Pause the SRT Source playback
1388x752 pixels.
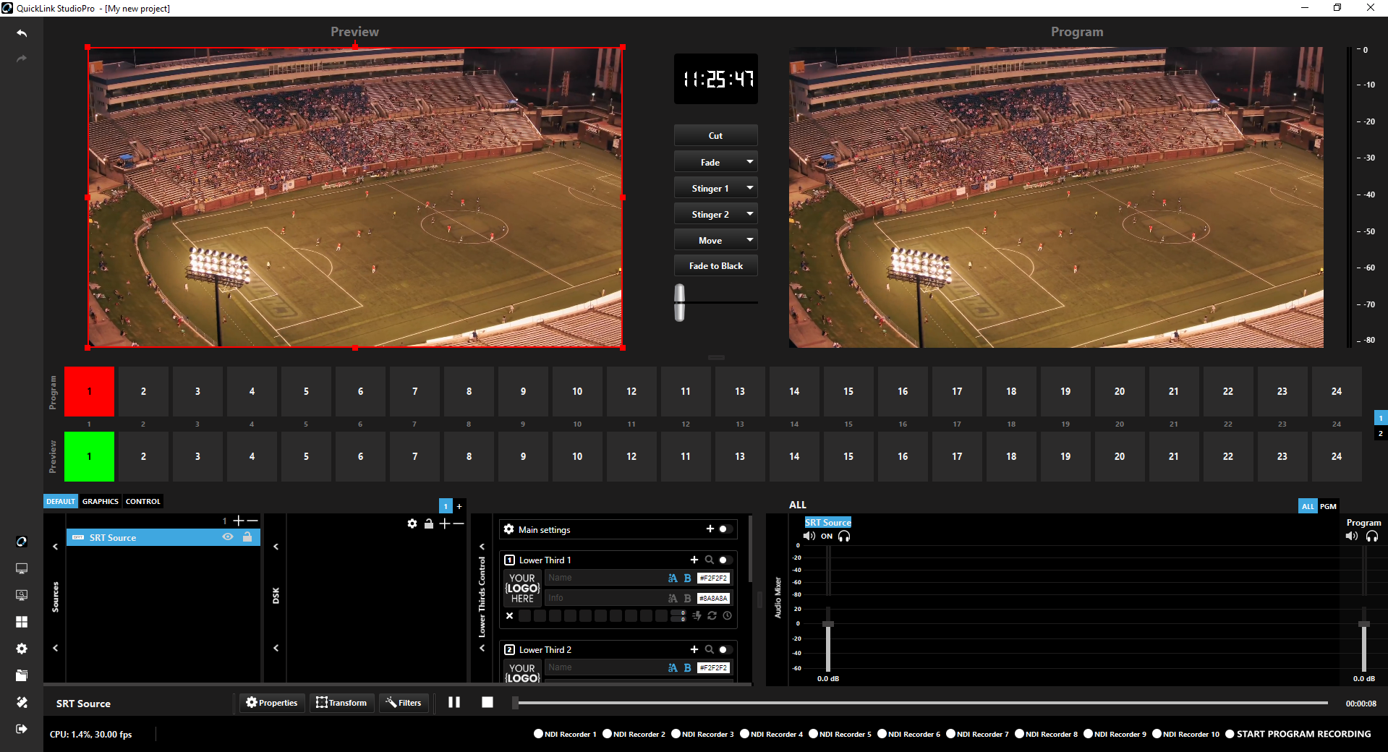pos(454,702)
